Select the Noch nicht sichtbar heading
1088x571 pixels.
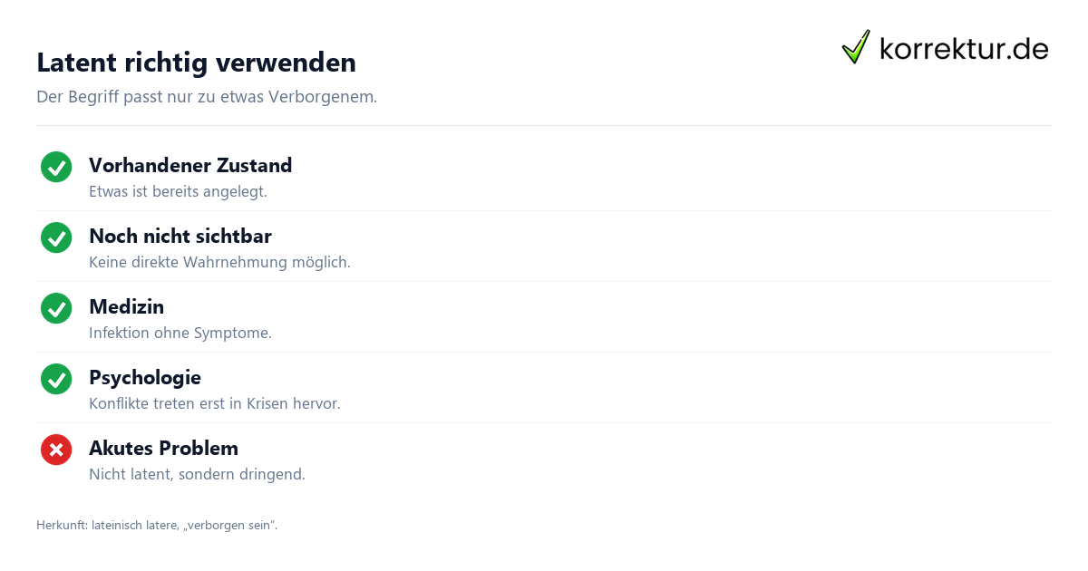point(180,237)
